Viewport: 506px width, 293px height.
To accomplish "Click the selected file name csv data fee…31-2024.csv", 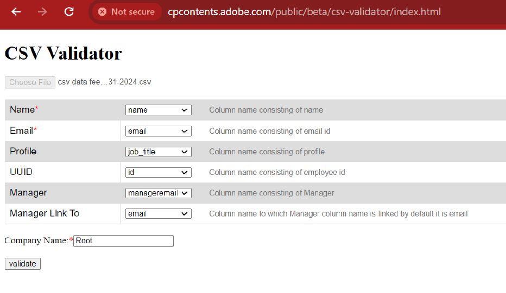I will pos(104,82).
